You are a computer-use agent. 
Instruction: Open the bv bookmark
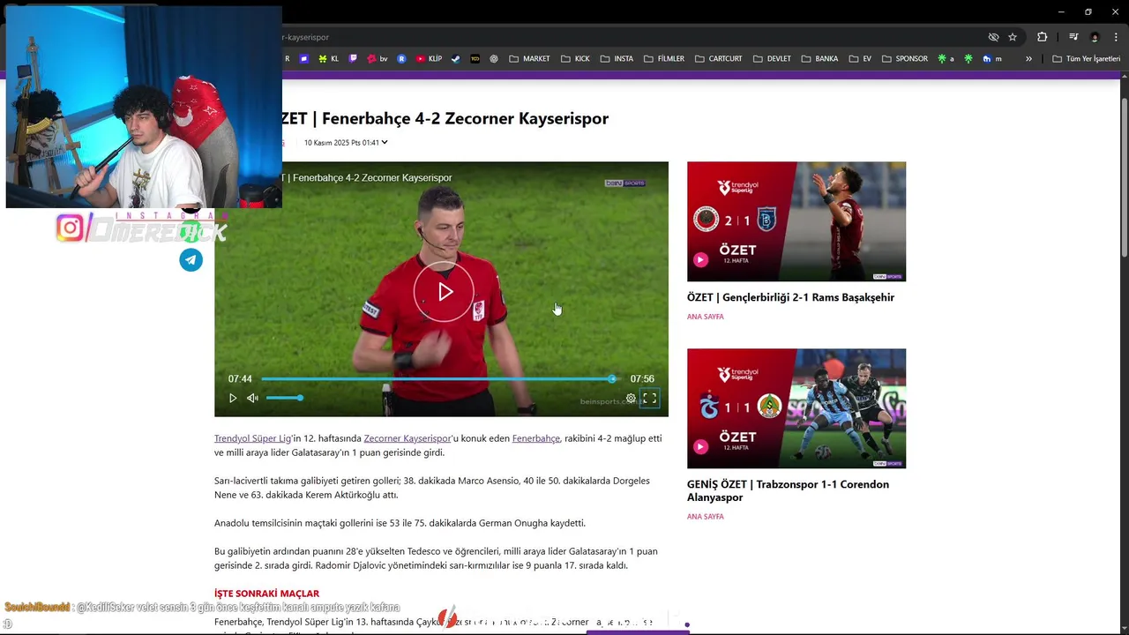point(378,59)
